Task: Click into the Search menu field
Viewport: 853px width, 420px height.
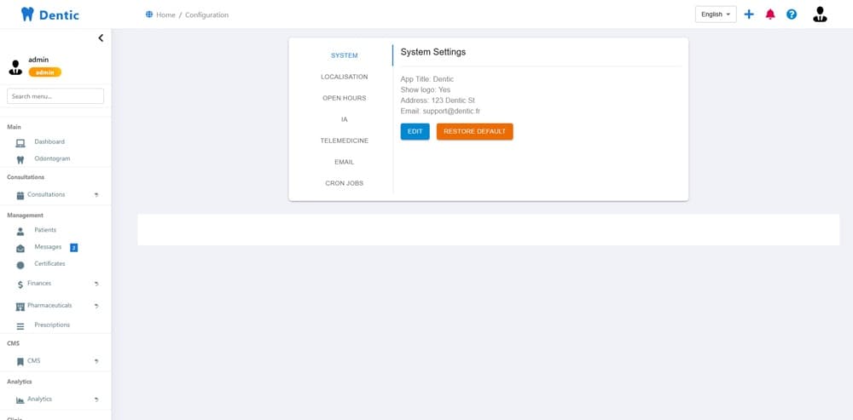Action: (x=55, y=96)
